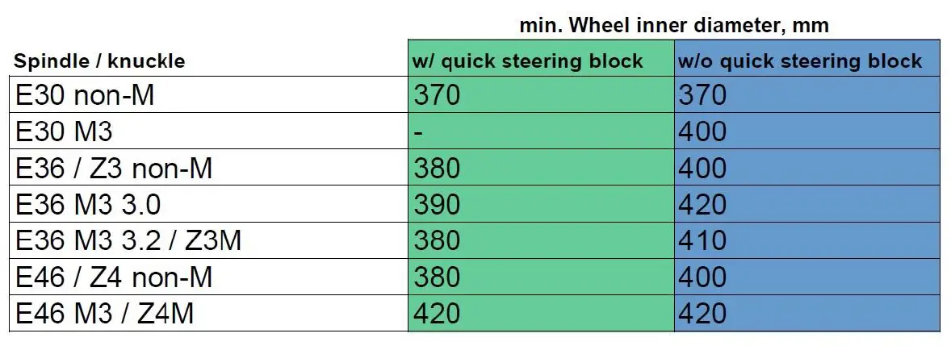
Task: Click the 'min. Wheel inner diameter, mm' title
Action: [x=674, y=25]
